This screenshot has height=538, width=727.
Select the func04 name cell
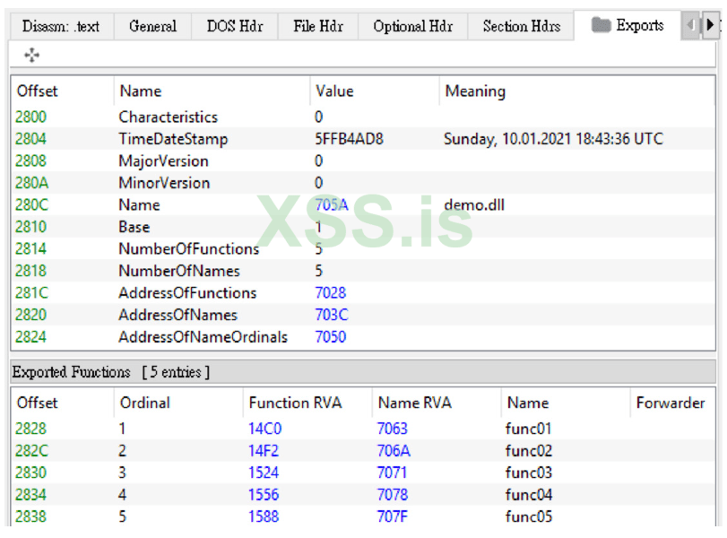[x=529, y=495]
